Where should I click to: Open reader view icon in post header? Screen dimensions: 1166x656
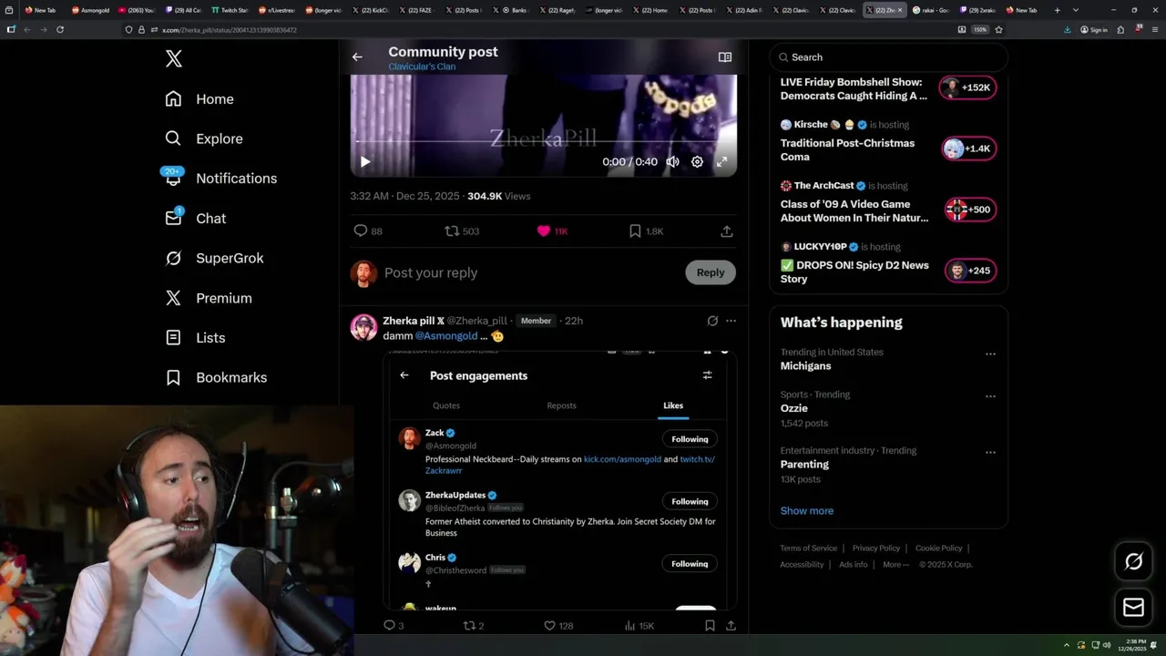(725, 56)
